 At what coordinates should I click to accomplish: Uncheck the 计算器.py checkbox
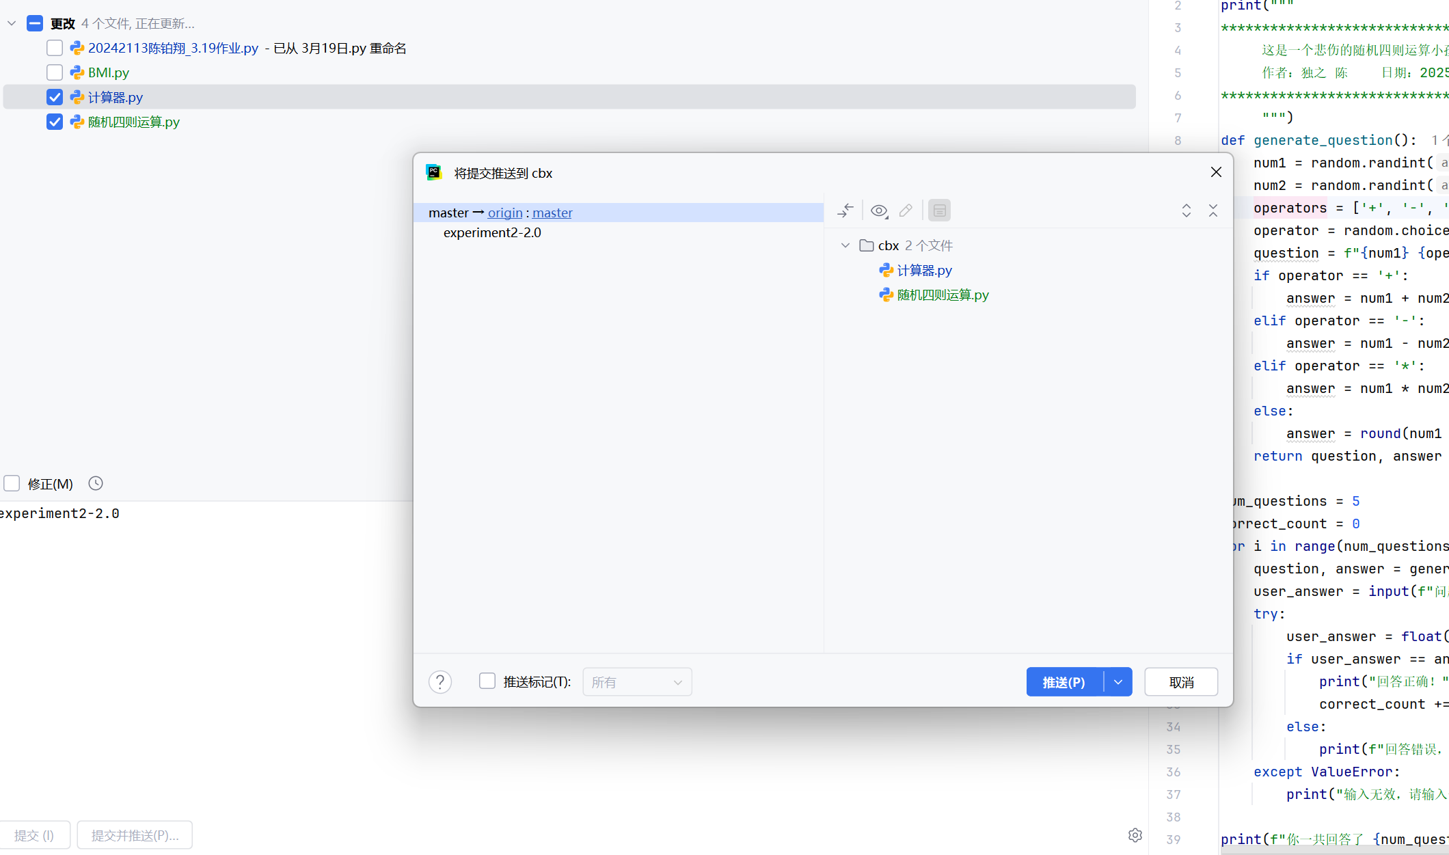tap(55, 97)
